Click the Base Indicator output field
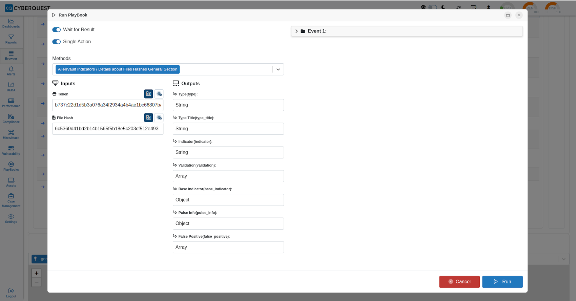The height and width of the screenshot is (301, 576). [x=228, y=200]
